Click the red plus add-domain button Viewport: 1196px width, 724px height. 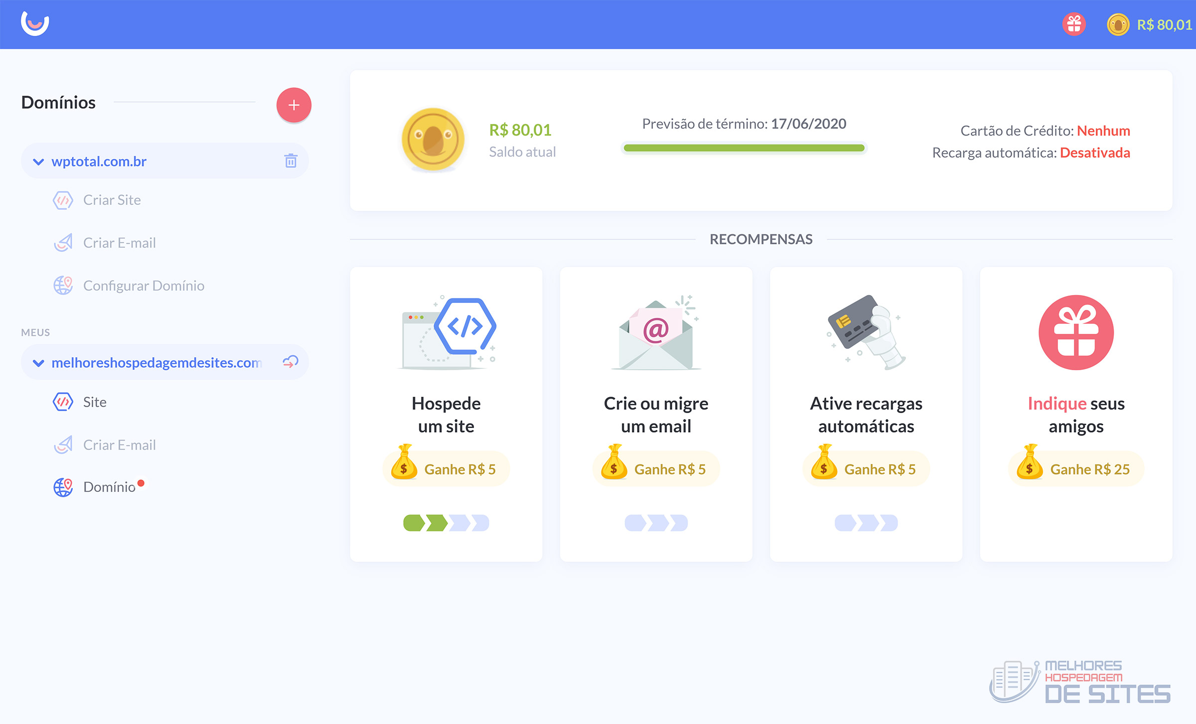[x=294, y=105]
